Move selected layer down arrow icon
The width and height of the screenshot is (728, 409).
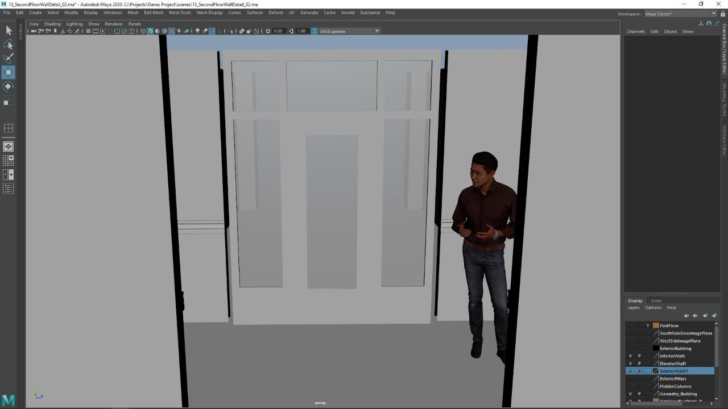pyautogui.click(x=695, y=315)
